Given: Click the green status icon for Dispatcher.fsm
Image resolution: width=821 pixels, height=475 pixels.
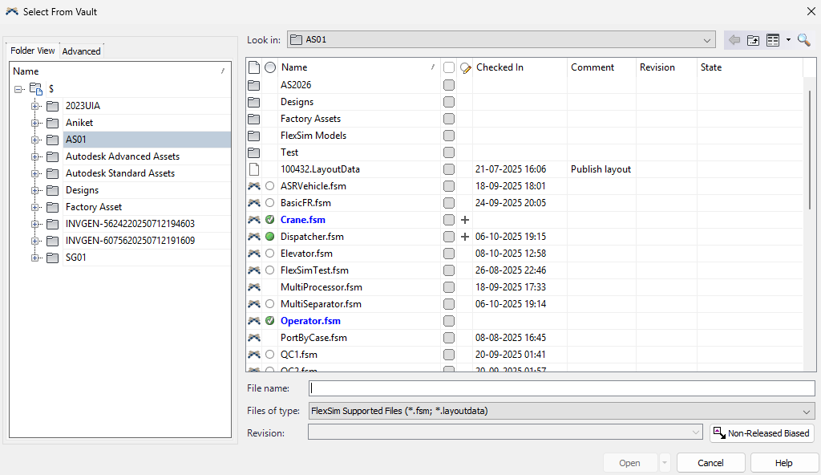Looking at the screenshot, I should coord(270,237).
